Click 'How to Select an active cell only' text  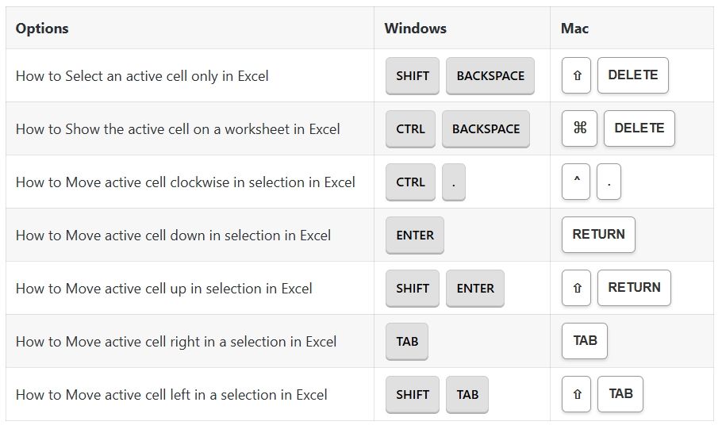pyautogui.click(x=142, y=76)
